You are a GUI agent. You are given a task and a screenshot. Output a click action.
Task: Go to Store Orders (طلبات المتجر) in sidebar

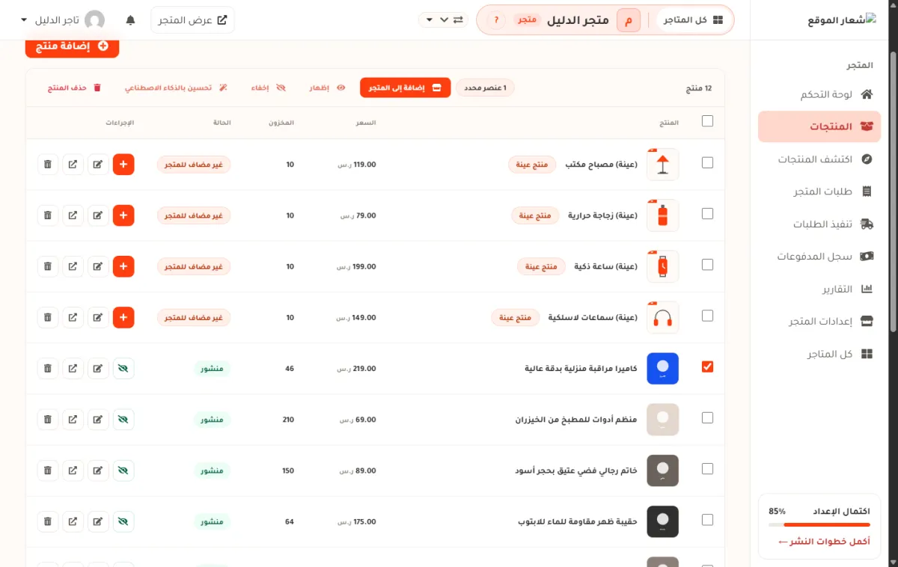[x=819, y=191]
